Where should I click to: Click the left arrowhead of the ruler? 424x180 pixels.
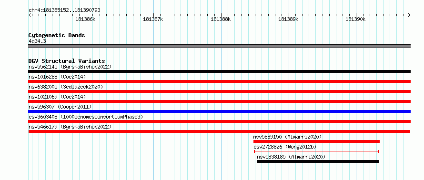point(30,15)
